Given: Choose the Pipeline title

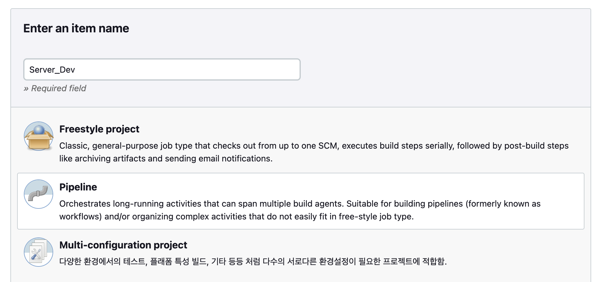Looking at the screenshot, I should (x=78, y=187).
